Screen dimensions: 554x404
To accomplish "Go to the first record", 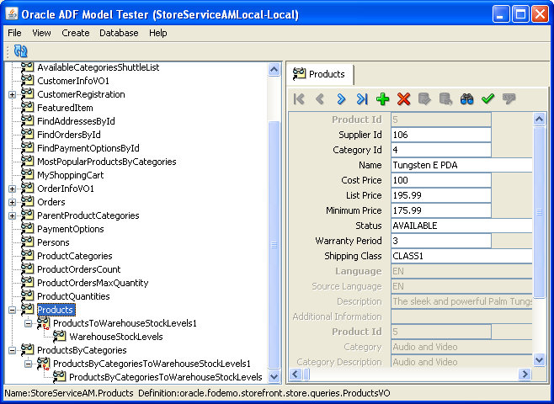I will tap(299, 99).
